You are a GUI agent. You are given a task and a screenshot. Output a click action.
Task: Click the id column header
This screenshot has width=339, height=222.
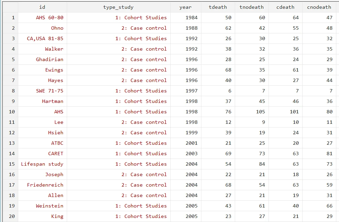(42, 7)
